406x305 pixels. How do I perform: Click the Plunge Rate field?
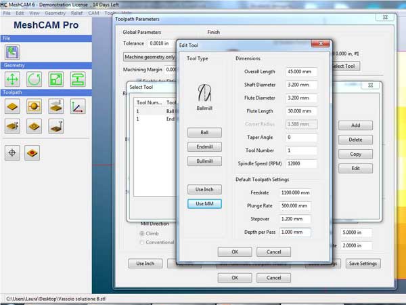[x=295, y=205]
